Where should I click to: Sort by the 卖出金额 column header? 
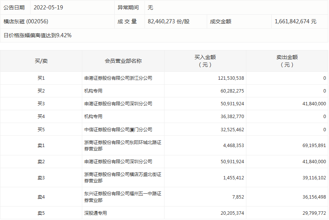(287, 61)
